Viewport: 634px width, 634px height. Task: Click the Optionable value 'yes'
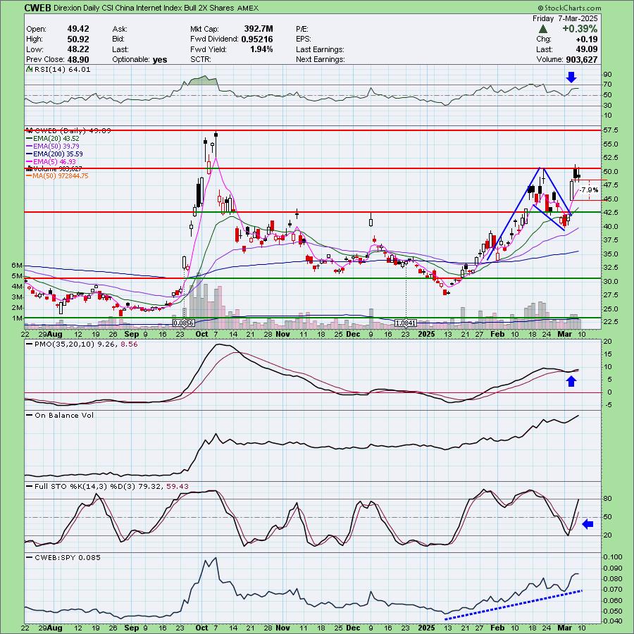pos(160,59)
